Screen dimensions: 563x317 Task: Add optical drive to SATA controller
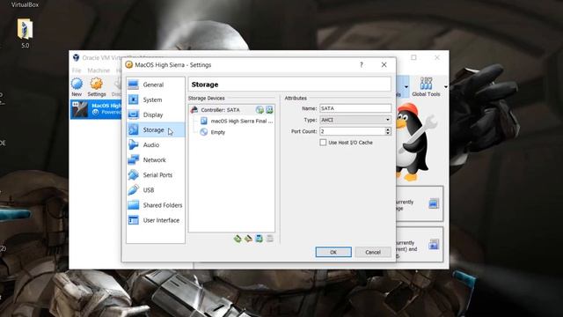[260, 110]
